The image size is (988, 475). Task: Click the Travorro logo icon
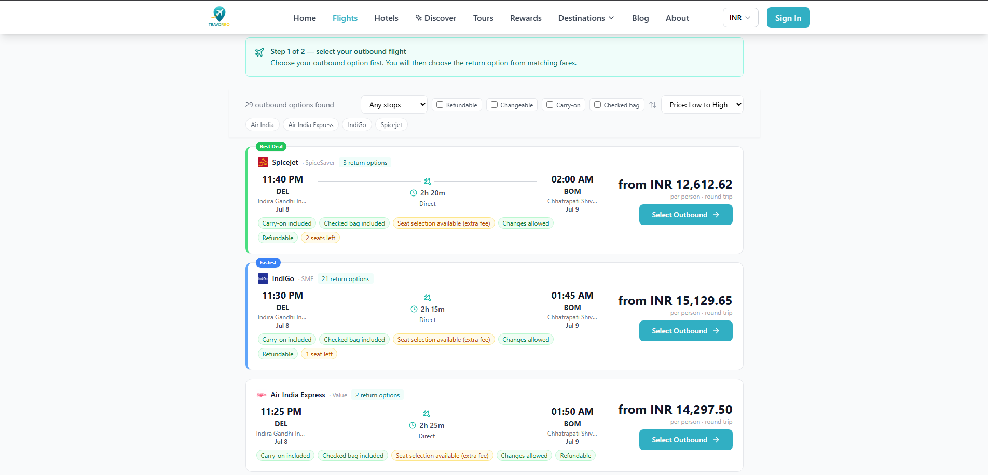pos(219,17)
